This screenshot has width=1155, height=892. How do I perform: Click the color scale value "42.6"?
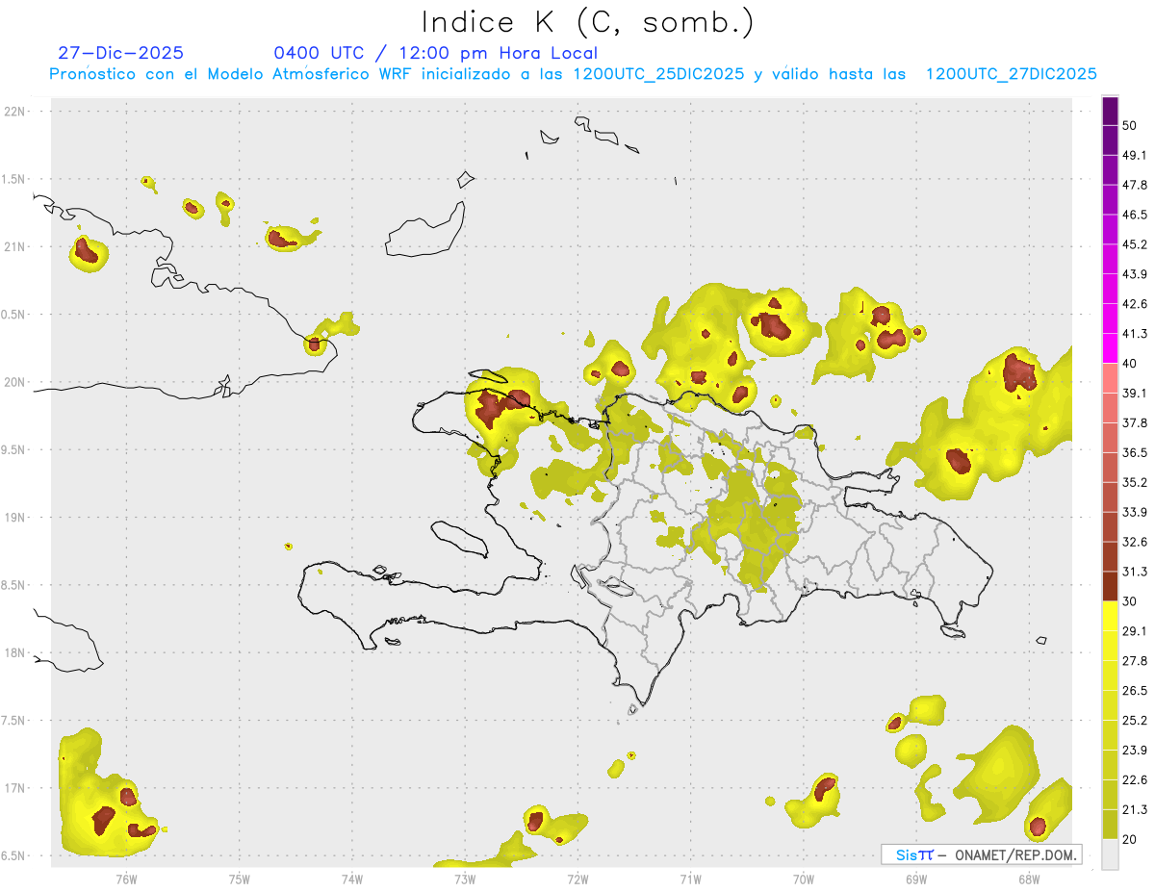pyautogui.click(x=1134, y=304)
